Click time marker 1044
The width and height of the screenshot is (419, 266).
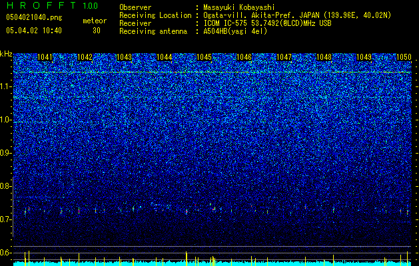[164, 57]
